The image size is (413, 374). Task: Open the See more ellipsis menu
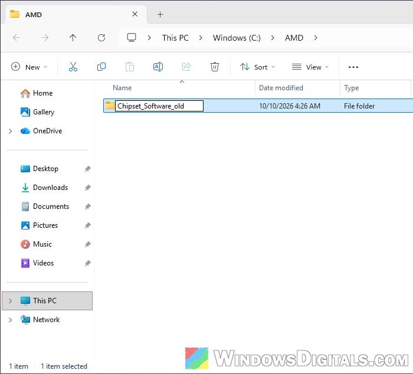pyautogui.click(x=353, y=67)
